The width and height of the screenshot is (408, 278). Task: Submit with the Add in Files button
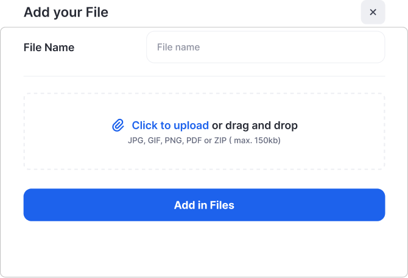204,205
